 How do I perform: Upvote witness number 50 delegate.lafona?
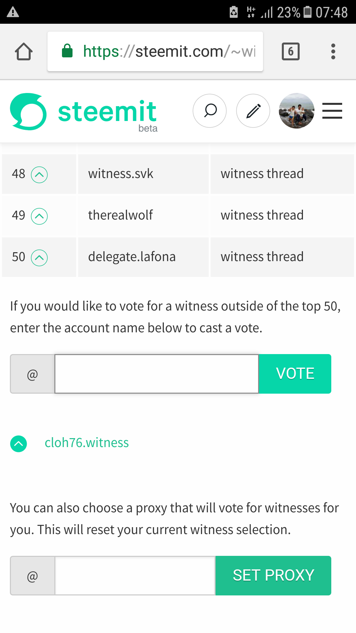(39, 257)
